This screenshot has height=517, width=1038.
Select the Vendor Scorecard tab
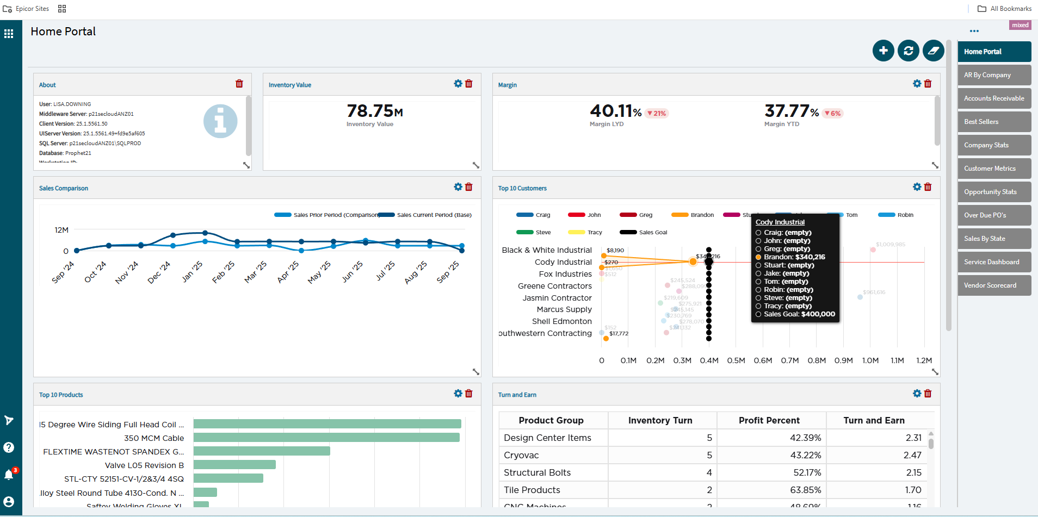coord(994,285)
